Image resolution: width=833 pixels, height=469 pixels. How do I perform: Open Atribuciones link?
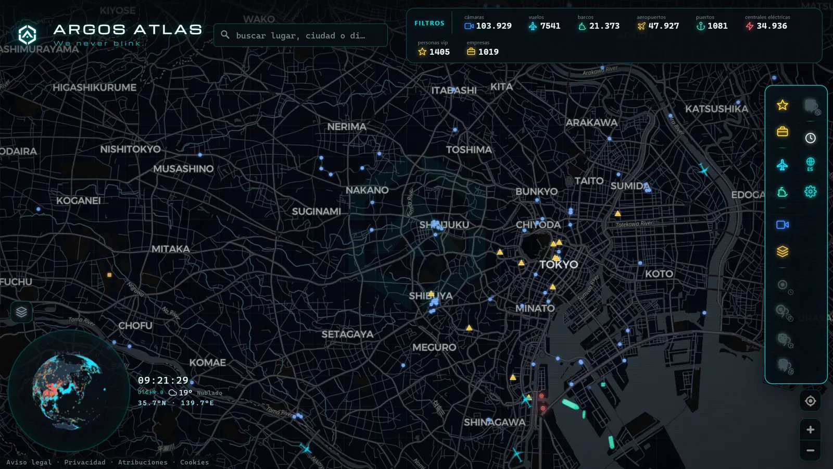143,462
